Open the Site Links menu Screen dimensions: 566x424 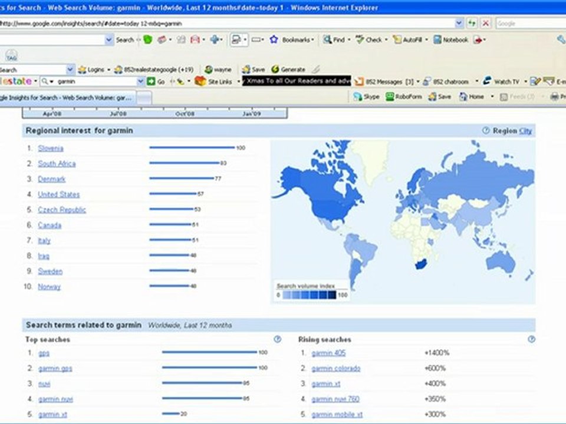click(x=216, y=82)
